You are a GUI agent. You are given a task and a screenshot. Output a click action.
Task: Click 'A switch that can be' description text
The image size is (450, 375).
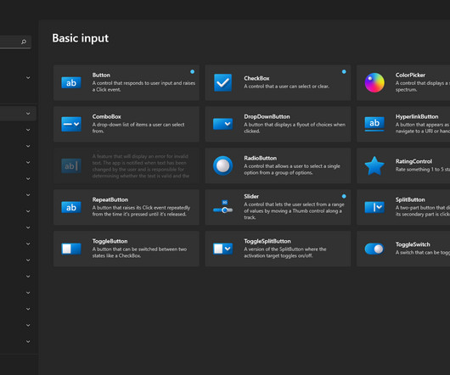click(423, 253)
